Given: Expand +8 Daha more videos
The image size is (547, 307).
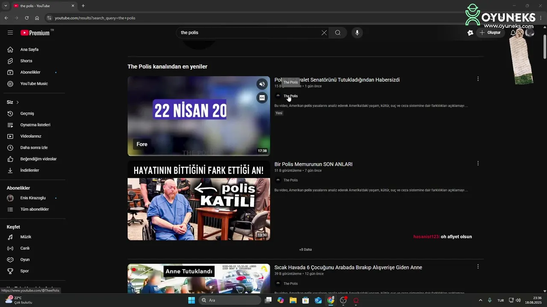Looking at the screenshot, I should [x=306, y=249].
